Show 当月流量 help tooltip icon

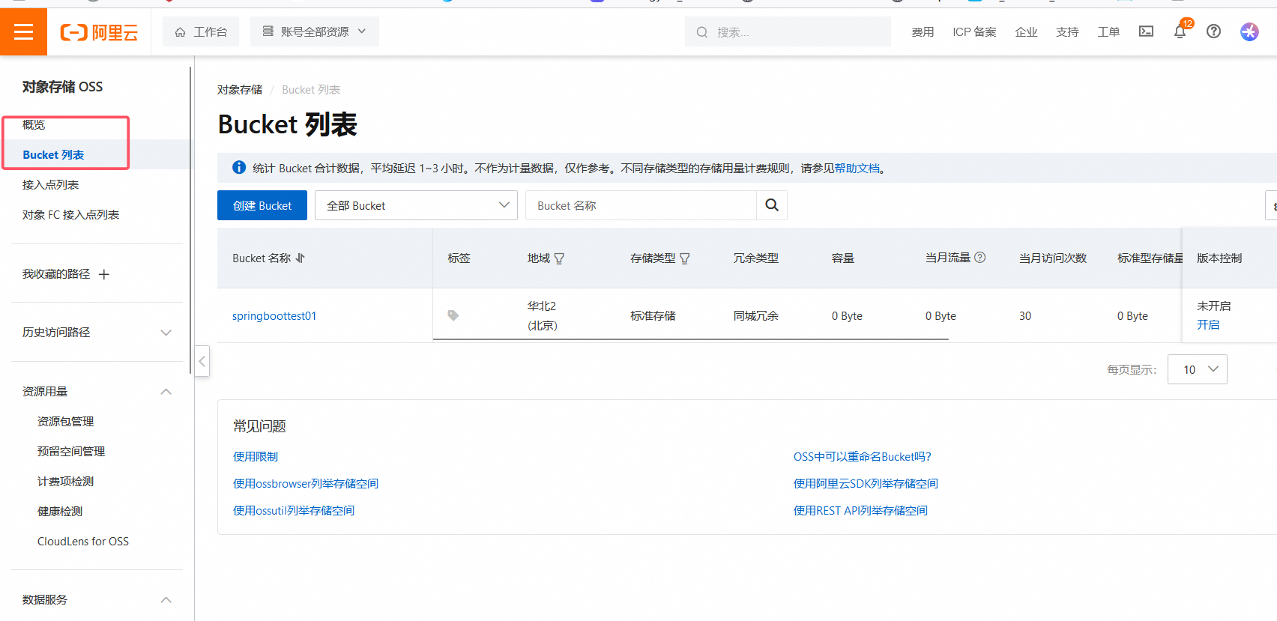(979, 258)
